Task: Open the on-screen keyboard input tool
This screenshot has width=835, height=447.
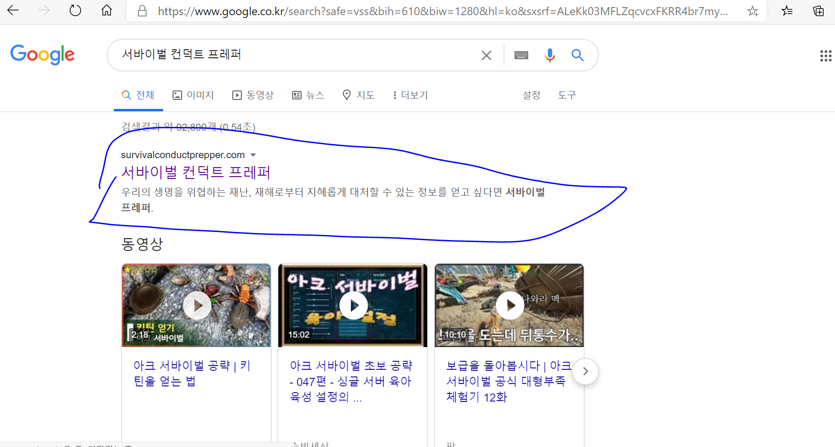Action: pos(521,55)
